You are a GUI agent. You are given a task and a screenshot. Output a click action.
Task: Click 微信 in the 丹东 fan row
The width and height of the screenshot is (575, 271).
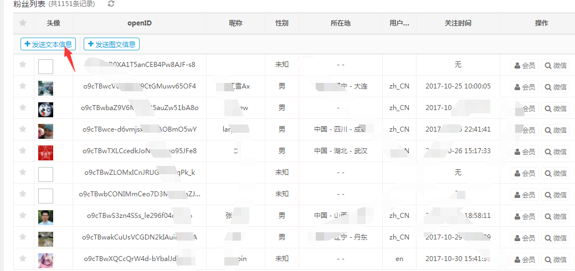[x=556, y=238]
